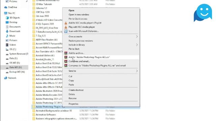Expand the Send to submenu arrow
The height and width of the screenshot is (121, 216).
coord(137,71)
